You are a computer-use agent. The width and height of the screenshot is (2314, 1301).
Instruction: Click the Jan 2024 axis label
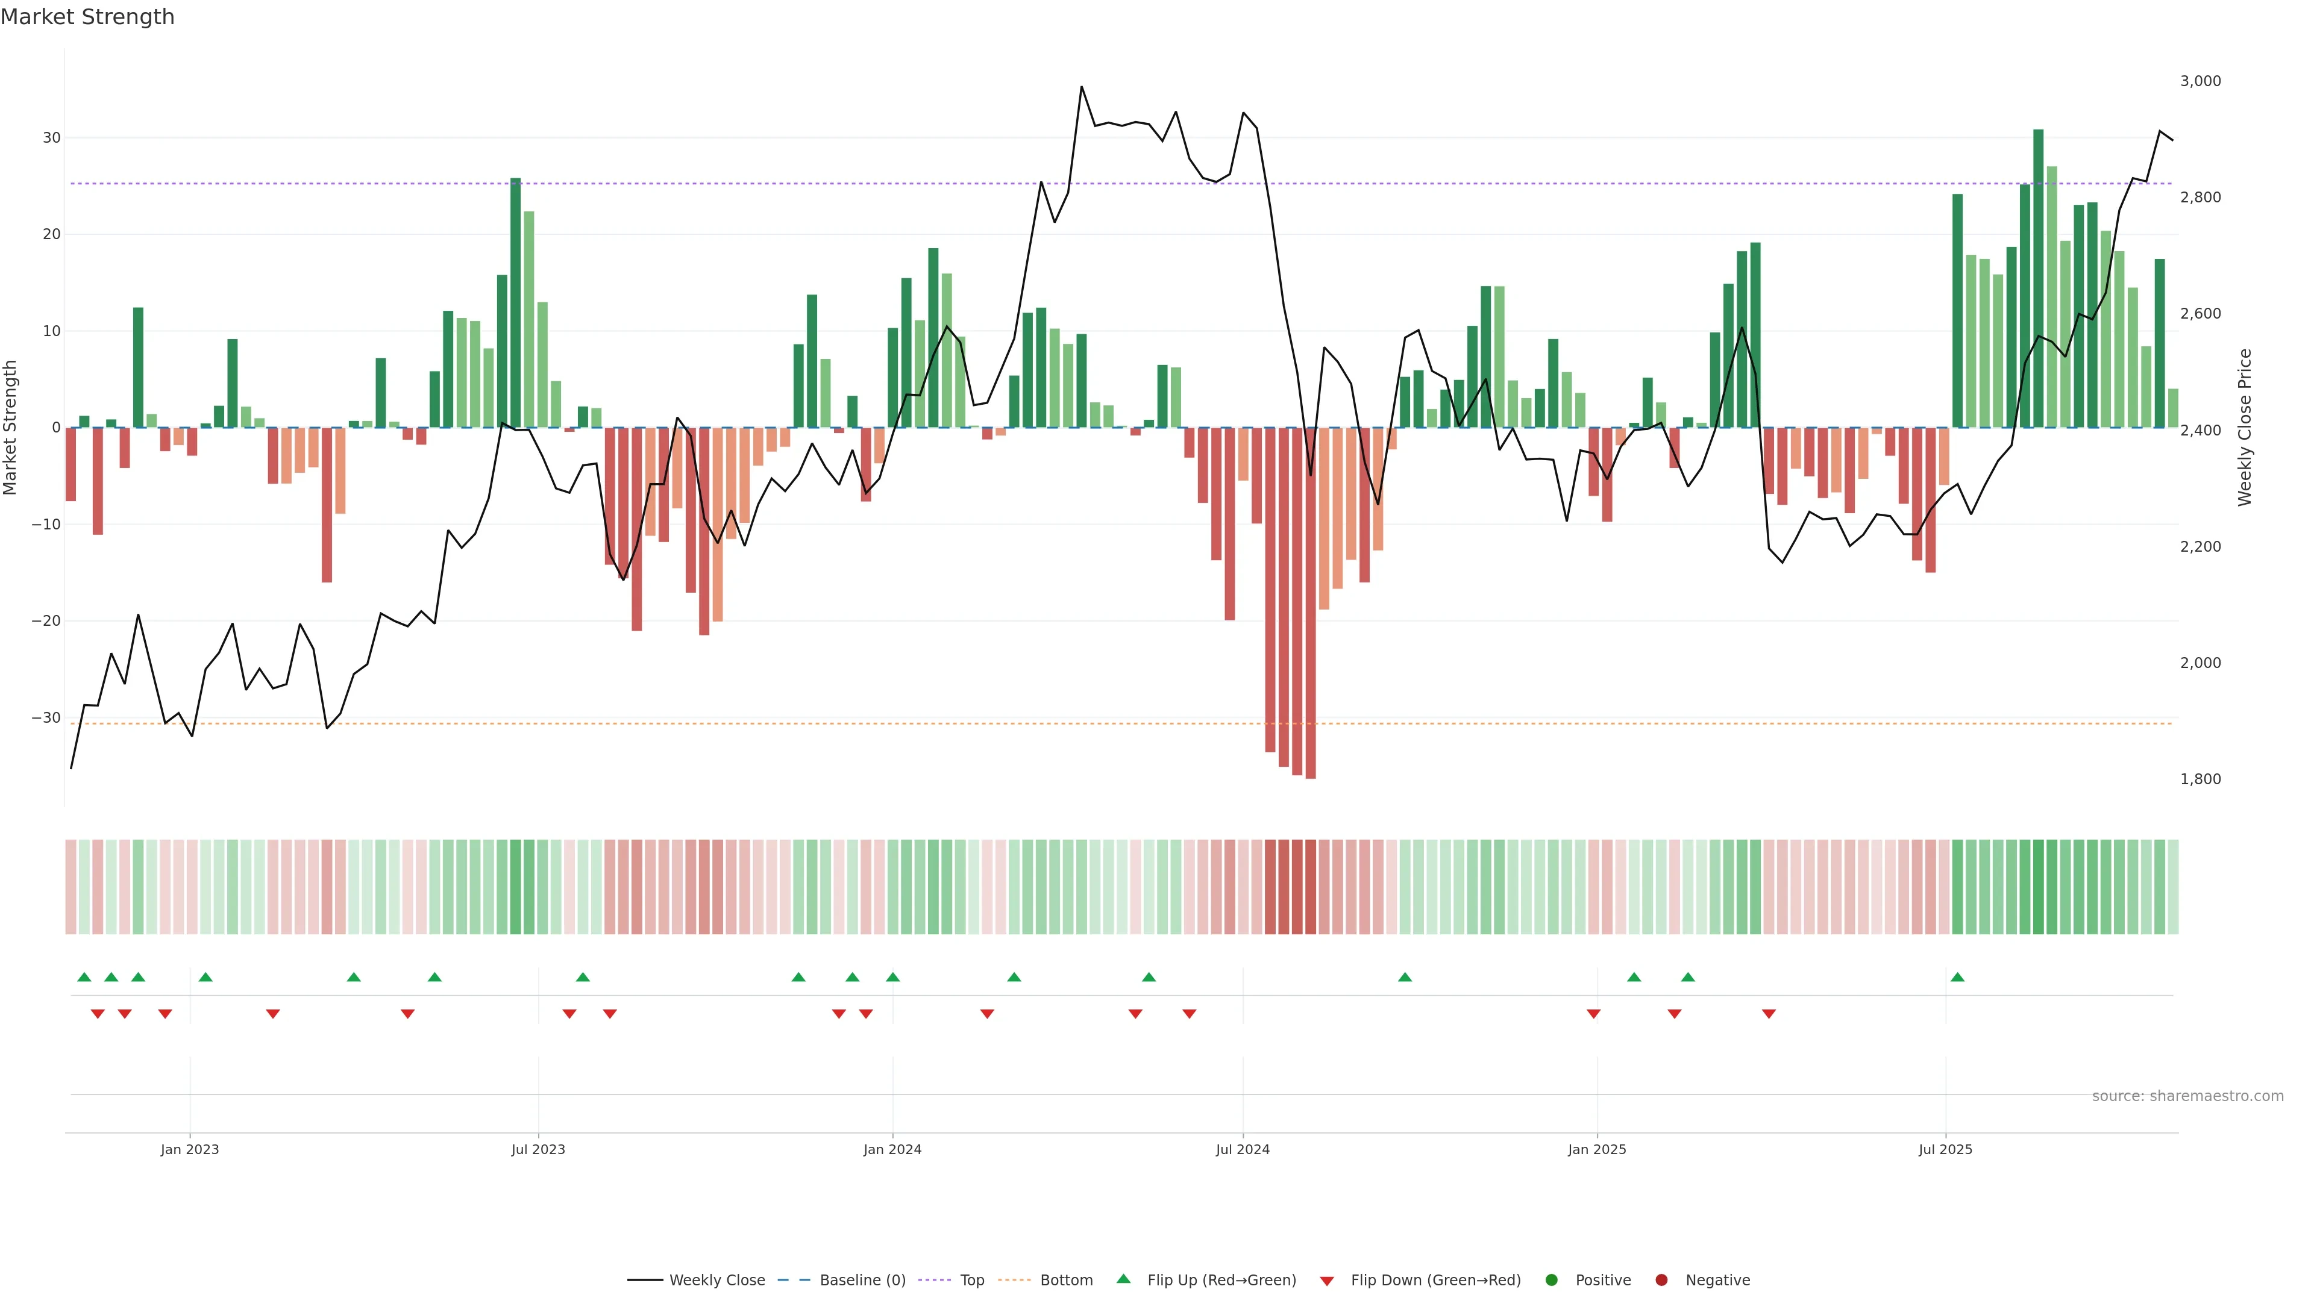(892, 1149)
